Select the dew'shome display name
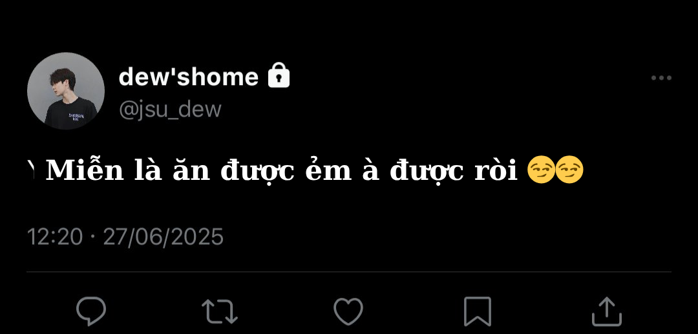Viewport: 698px width, 334px height. [188, 76]
